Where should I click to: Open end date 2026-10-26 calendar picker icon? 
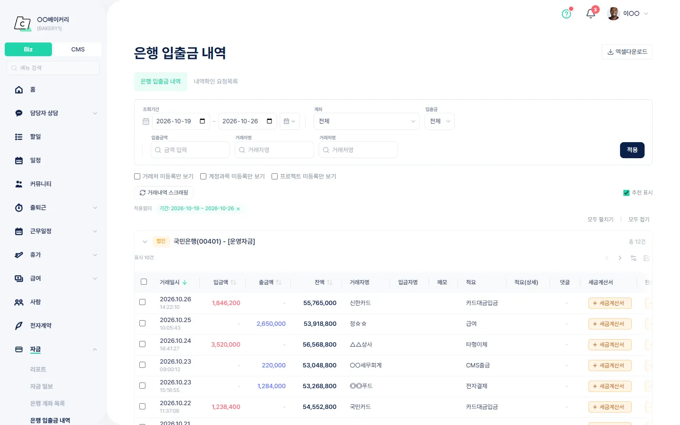pos(270,121)
